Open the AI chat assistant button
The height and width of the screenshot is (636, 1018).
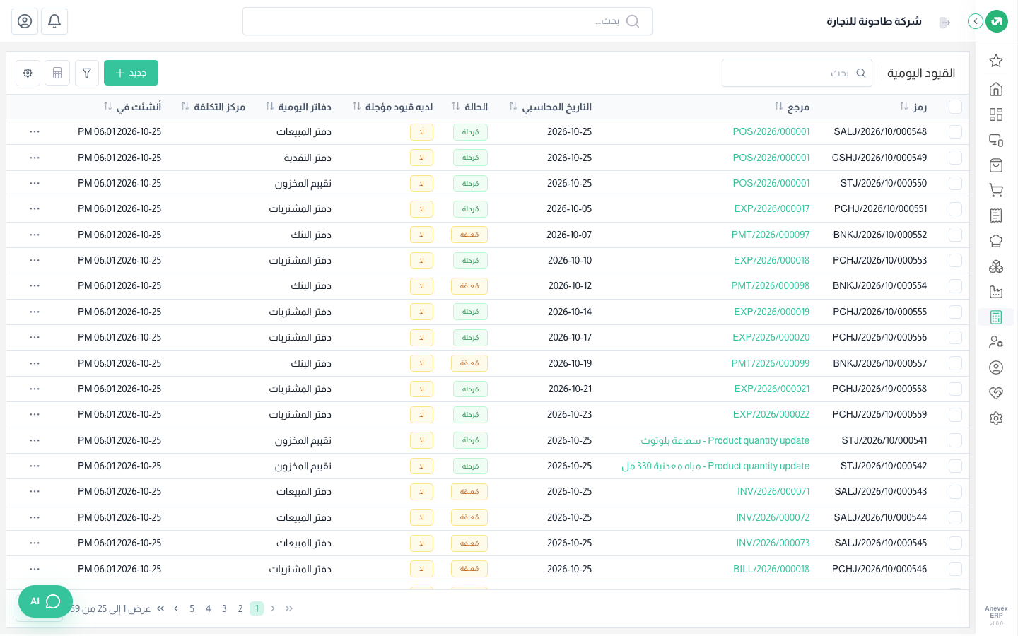(x=45, y=601)
